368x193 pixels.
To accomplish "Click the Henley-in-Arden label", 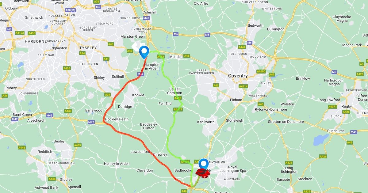I will click(x=117, y=164).
